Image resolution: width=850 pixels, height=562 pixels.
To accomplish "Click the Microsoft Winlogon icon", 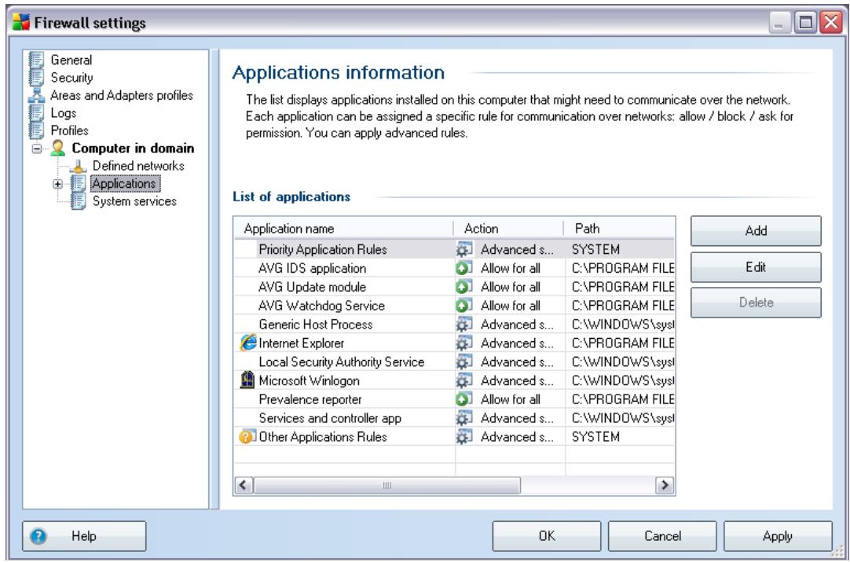I will (247, 380).
